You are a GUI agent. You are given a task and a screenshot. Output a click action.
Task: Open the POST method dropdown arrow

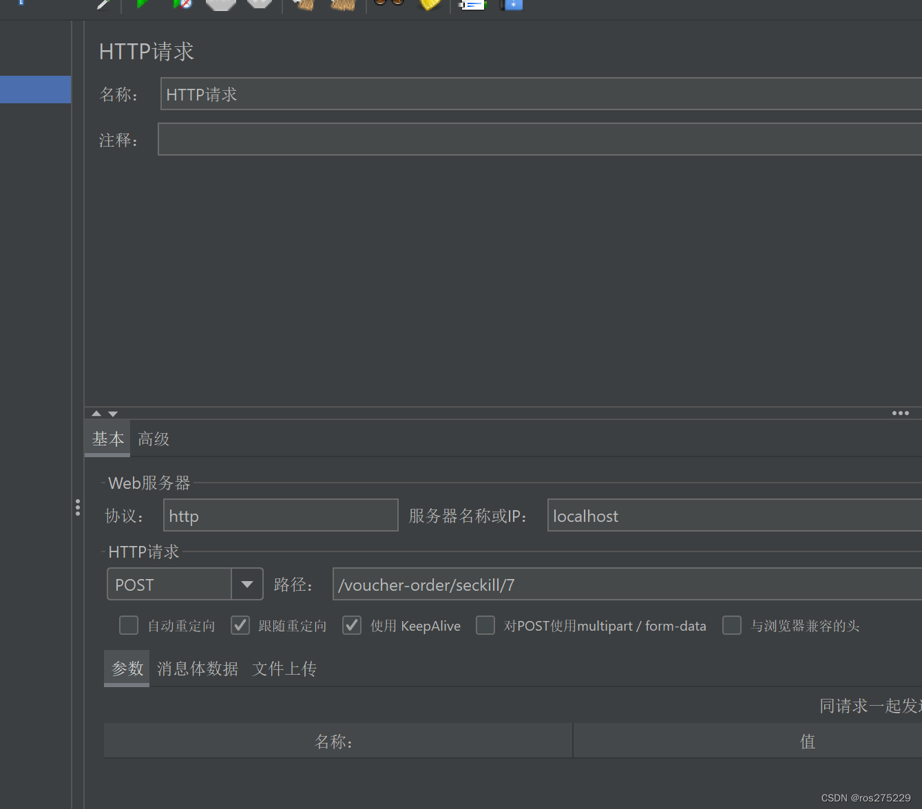coord(247,585)
